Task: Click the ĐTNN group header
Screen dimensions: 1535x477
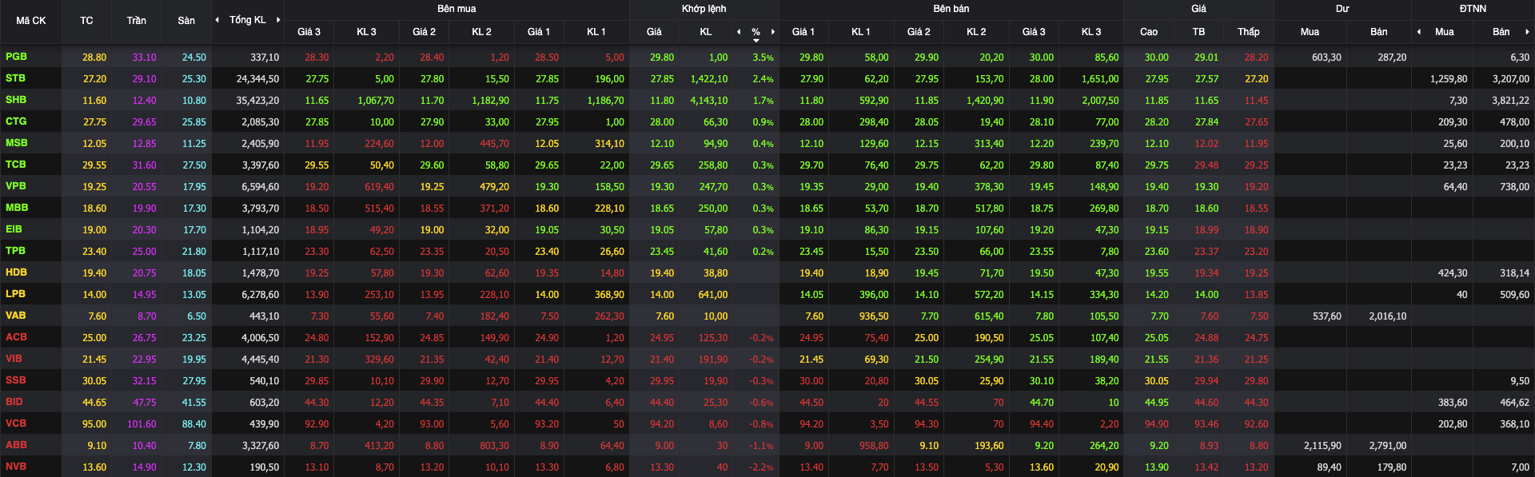Action: coord(1473,9)
